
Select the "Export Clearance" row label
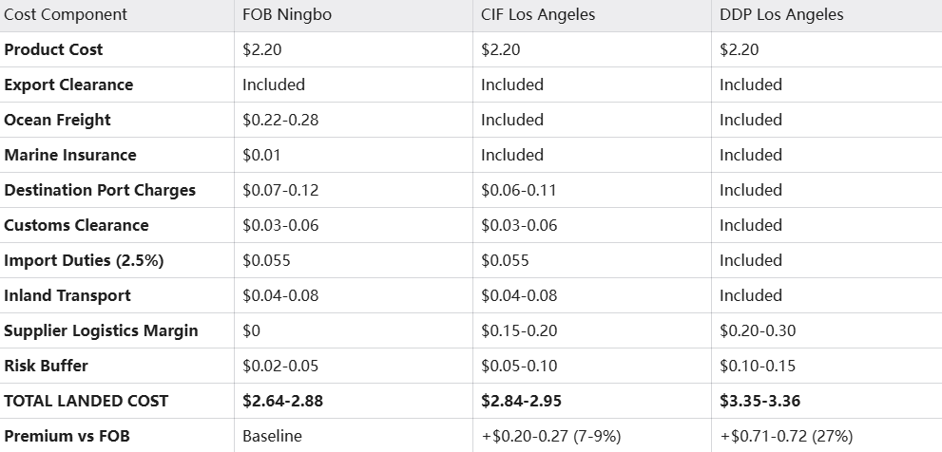(x=68, y=85)
